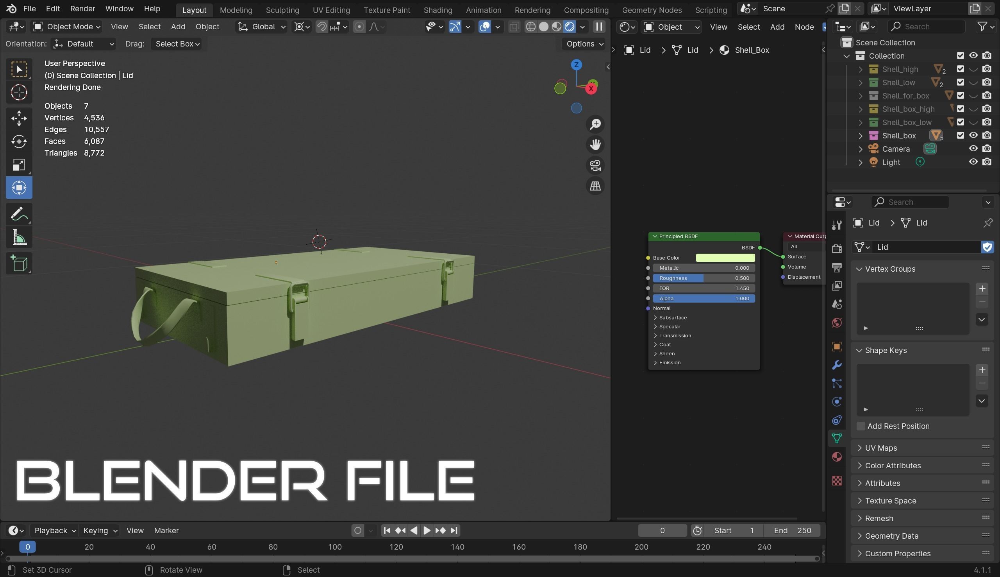This screenshot has height=577, width=1000.
Task: Open the Object properties tab
Action: click(837, 346)
